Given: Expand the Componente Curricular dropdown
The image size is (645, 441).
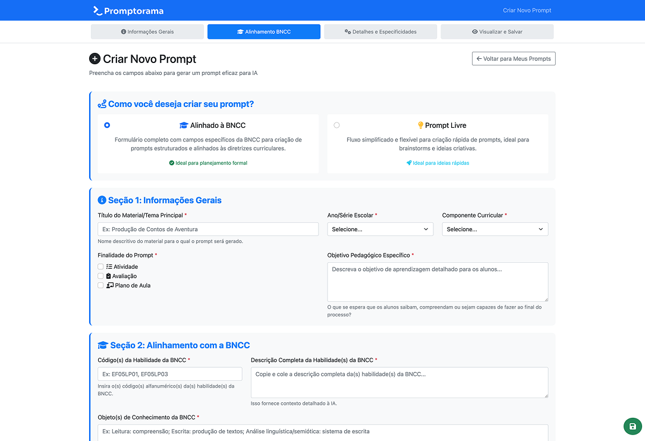Looking at the screenshot, I should (x=495, y=229).
